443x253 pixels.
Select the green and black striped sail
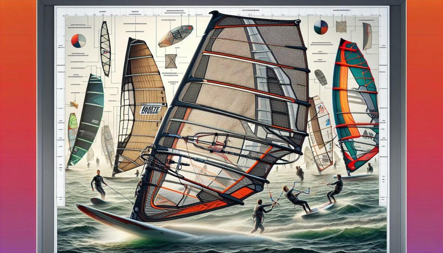(x=87, y=119)
